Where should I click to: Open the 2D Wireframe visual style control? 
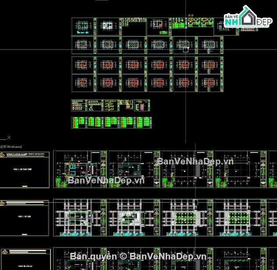tap(12, 147)
